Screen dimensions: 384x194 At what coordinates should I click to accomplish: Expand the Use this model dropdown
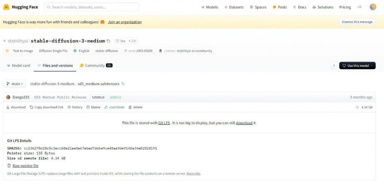[357, 66]
